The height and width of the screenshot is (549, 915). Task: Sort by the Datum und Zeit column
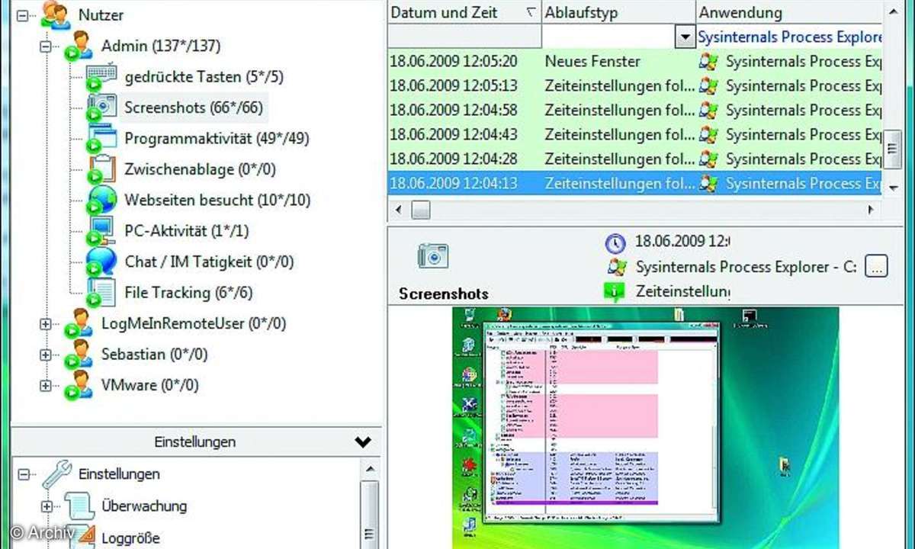click(x=464, y=13)
